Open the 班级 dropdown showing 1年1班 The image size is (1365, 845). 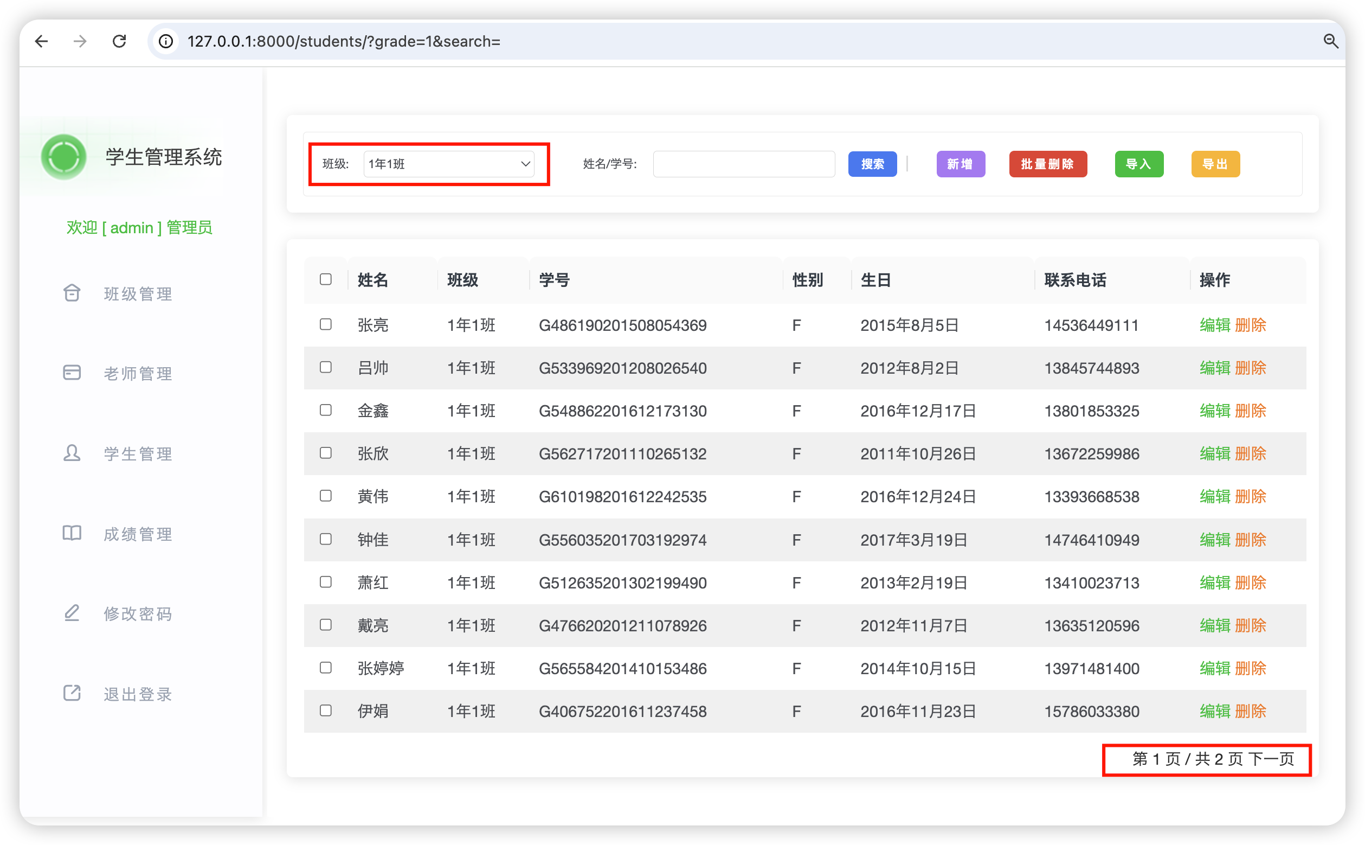[448, 164]
